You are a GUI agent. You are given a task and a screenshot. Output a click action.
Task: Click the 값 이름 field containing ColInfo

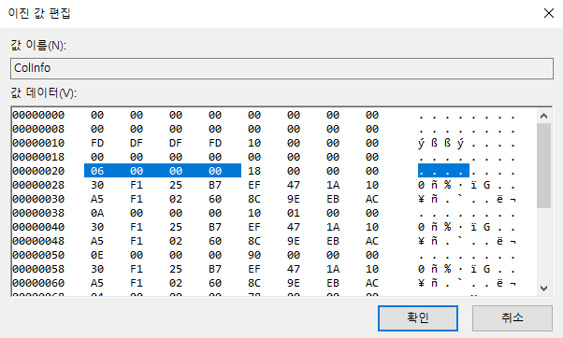[281, 68]
